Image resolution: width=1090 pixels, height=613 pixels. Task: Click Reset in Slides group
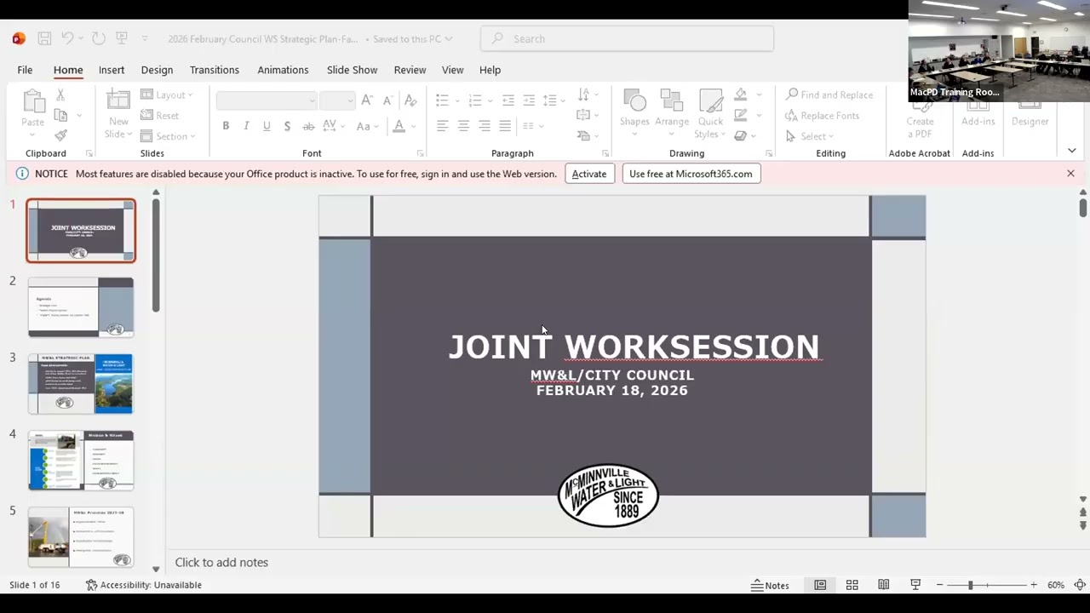click(x=160, y=116)
